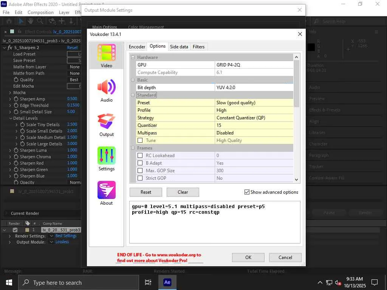
Task: Click the Home icon in After Effects toolbar
Action: click(x=9, y=21)
